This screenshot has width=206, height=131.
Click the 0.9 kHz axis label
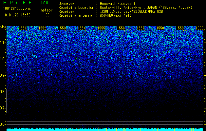3,75
